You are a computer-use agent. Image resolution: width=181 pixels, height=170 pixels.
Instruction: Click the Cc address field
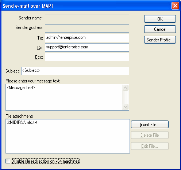pos(87,47)
